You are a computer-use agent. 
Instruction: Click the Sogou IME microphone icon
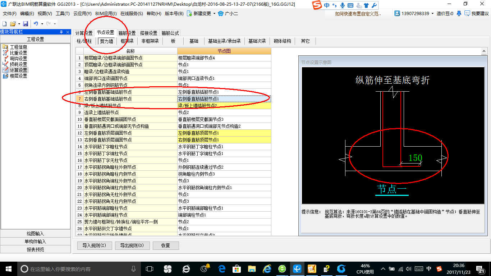pyautogui.click(x=343, y=5)
